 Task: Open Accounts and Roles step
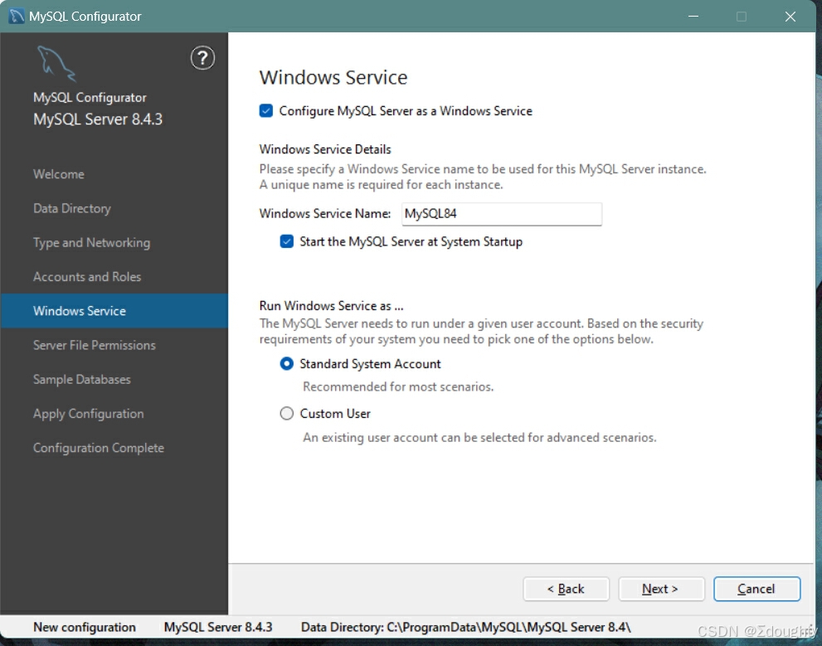pos(87,277)
